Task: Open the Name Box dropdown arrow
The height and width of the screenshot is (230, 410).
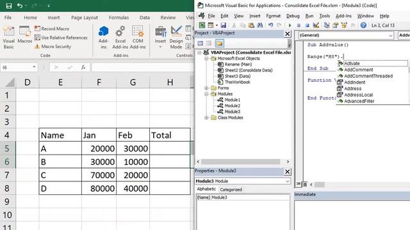Action: click(34, 67)
